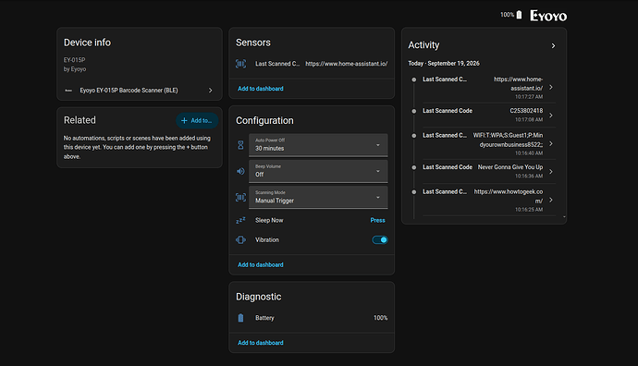Click Last Scanned Code sensor value URL
Screen dimensions: 638x366
pos(346,64)
